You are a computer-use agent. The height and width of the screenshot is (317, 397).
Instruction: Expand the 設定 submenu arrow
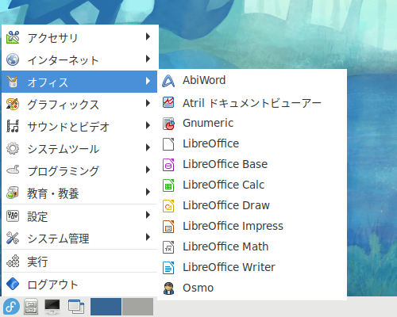148,215
